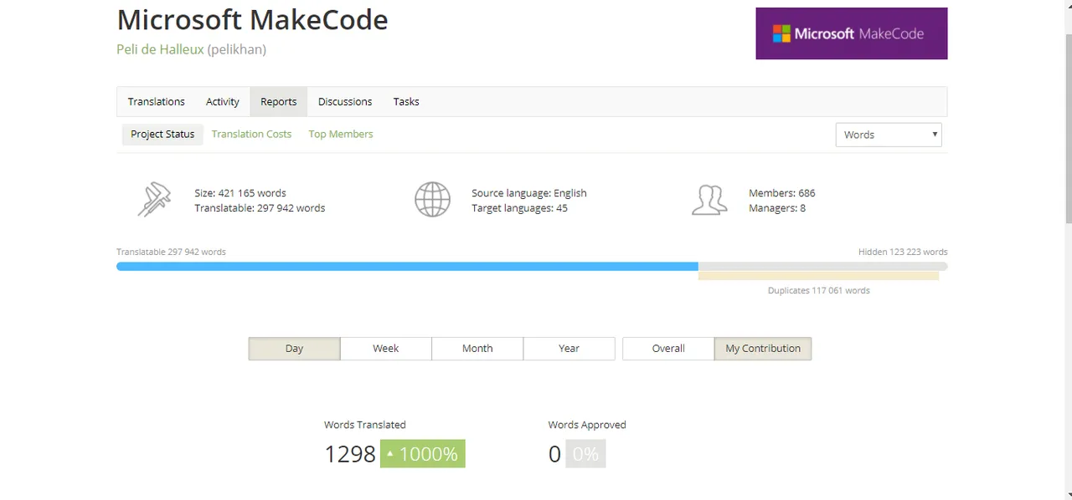1072x500 pixels.
Task: Click the (pelikhan) username text
Action: tap(237, 49)
